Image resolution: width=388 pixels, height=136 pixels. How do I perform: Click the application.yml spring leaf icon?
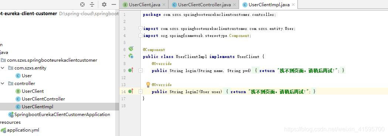coord(3,130)
